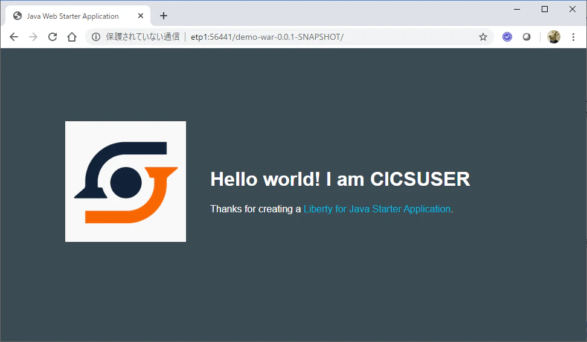Minimize the browser window

click(517, 9)
